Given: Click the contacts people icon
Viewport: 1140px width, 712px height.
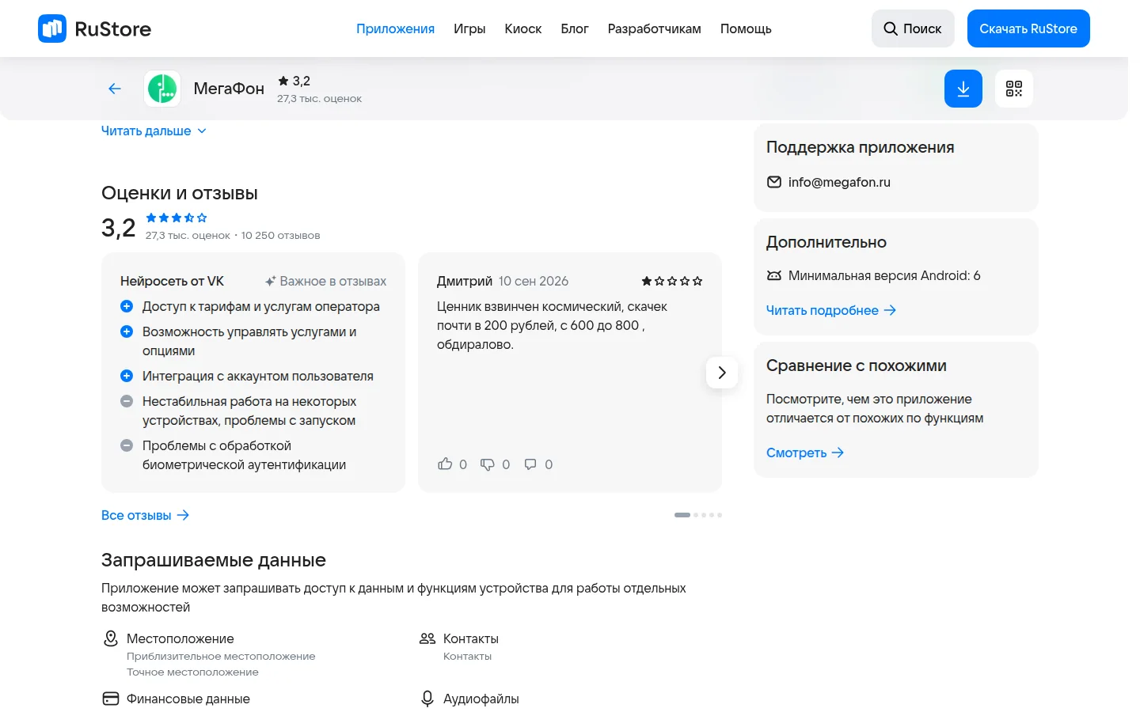Looking at the screenshot, I should tap(427, 638).
